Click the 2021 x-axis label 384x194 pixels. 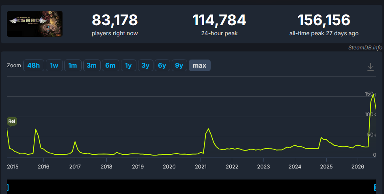(201, 166)
